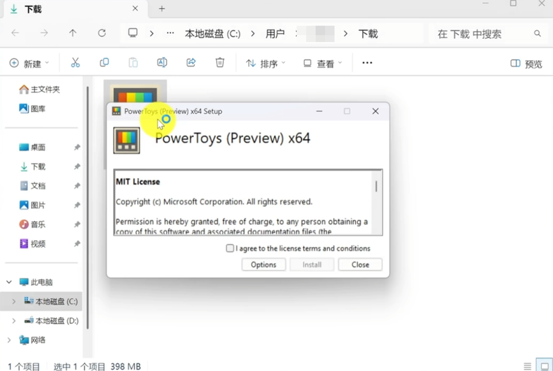Go back in File Explorer
Screen dimensions: 553x371
[x=15, y=33]
